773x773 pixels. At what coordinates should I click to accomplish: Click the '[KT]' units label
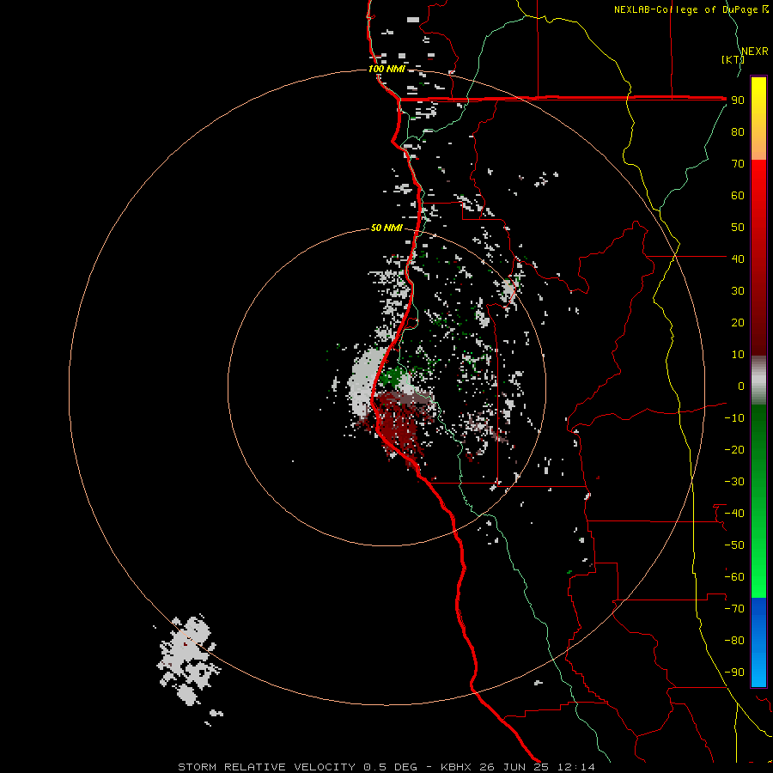[x=733, y=59]
